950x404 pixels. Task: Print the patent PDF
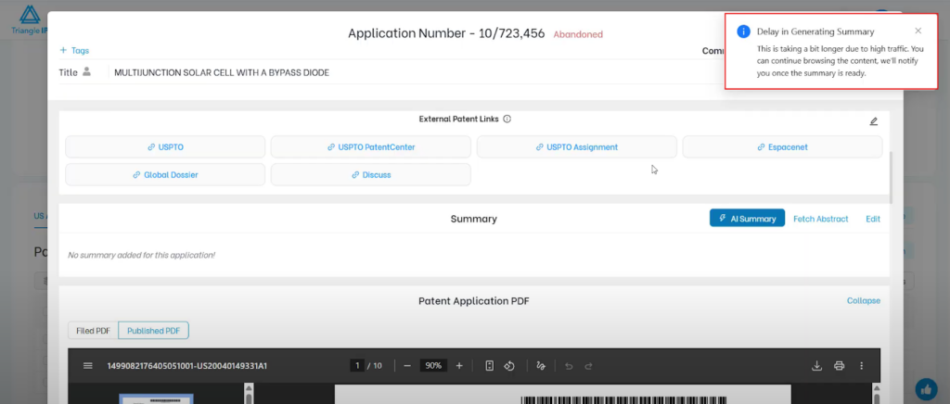tap(840, 366)
